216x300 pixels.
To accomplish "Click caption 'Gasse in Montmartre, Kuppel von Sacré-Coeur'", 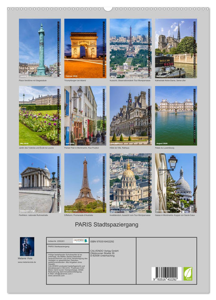I will pyautogui.click(x=175, y=215).
